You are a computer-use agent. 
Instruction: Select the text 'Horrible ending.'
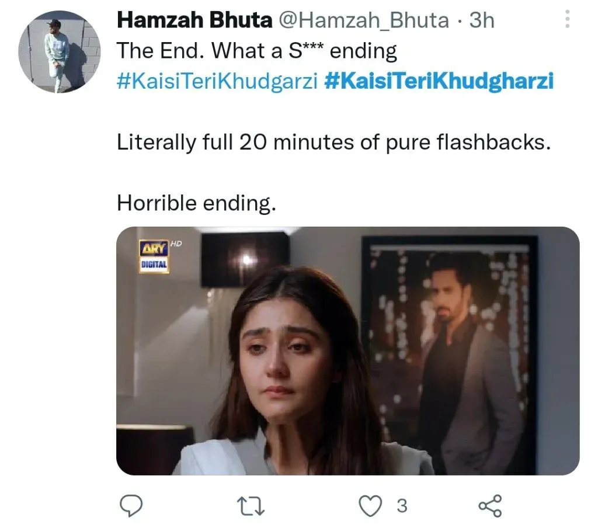[196, 203]
